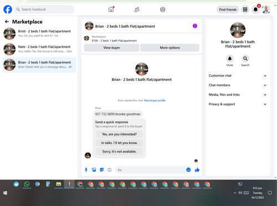Image resolution: width=277 pixels, height=206 pixels.
Task: Expand Media, files and links section
Action: click(238, 95)
